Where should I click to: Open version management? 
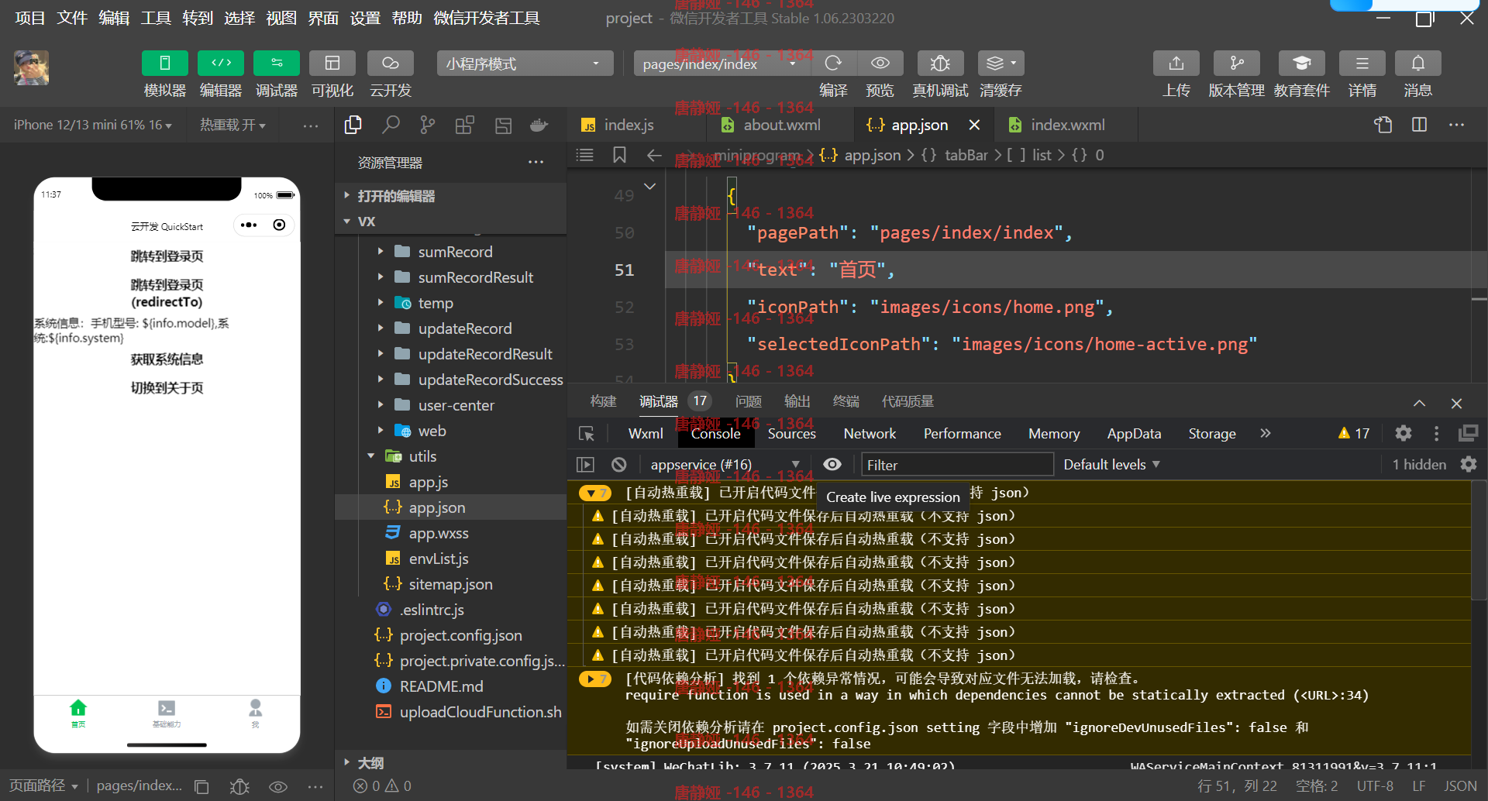tap(1237, 64)
